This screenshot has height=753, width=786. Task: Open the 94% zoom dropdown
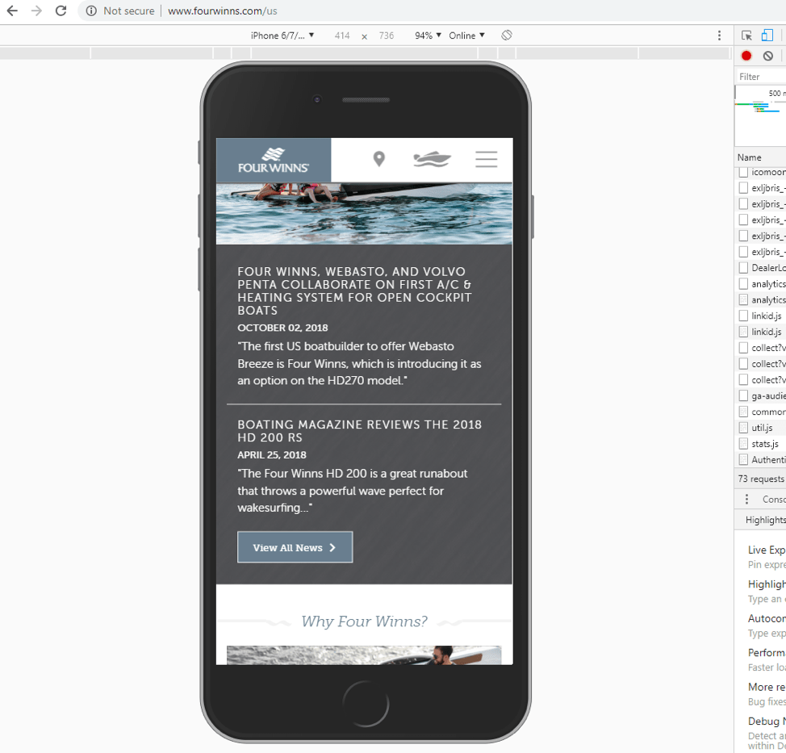click(428, 36)
